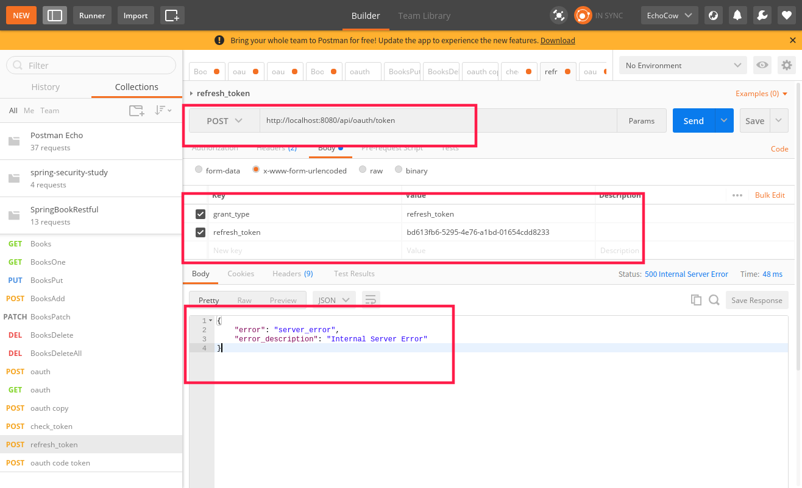Image resolution: width=802 pixels, height=488 pixels.
Task: Open the interceptor/proxy capture icon
Action: click(x=558, y=15)
